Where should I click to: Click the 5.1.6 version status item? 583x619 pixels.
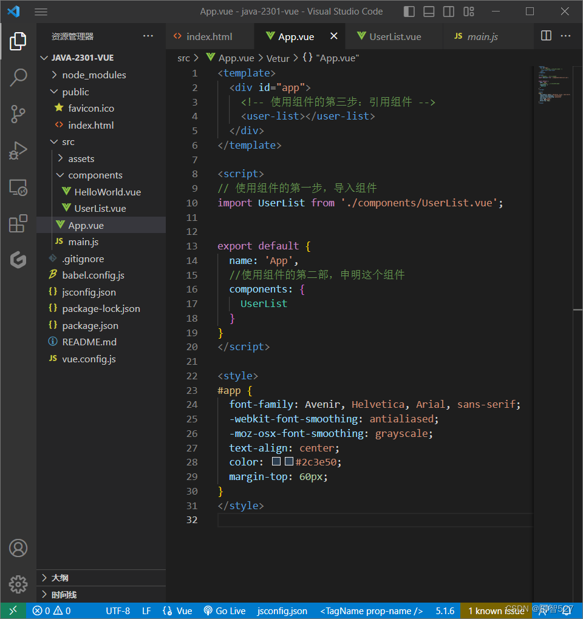point(445,611)
